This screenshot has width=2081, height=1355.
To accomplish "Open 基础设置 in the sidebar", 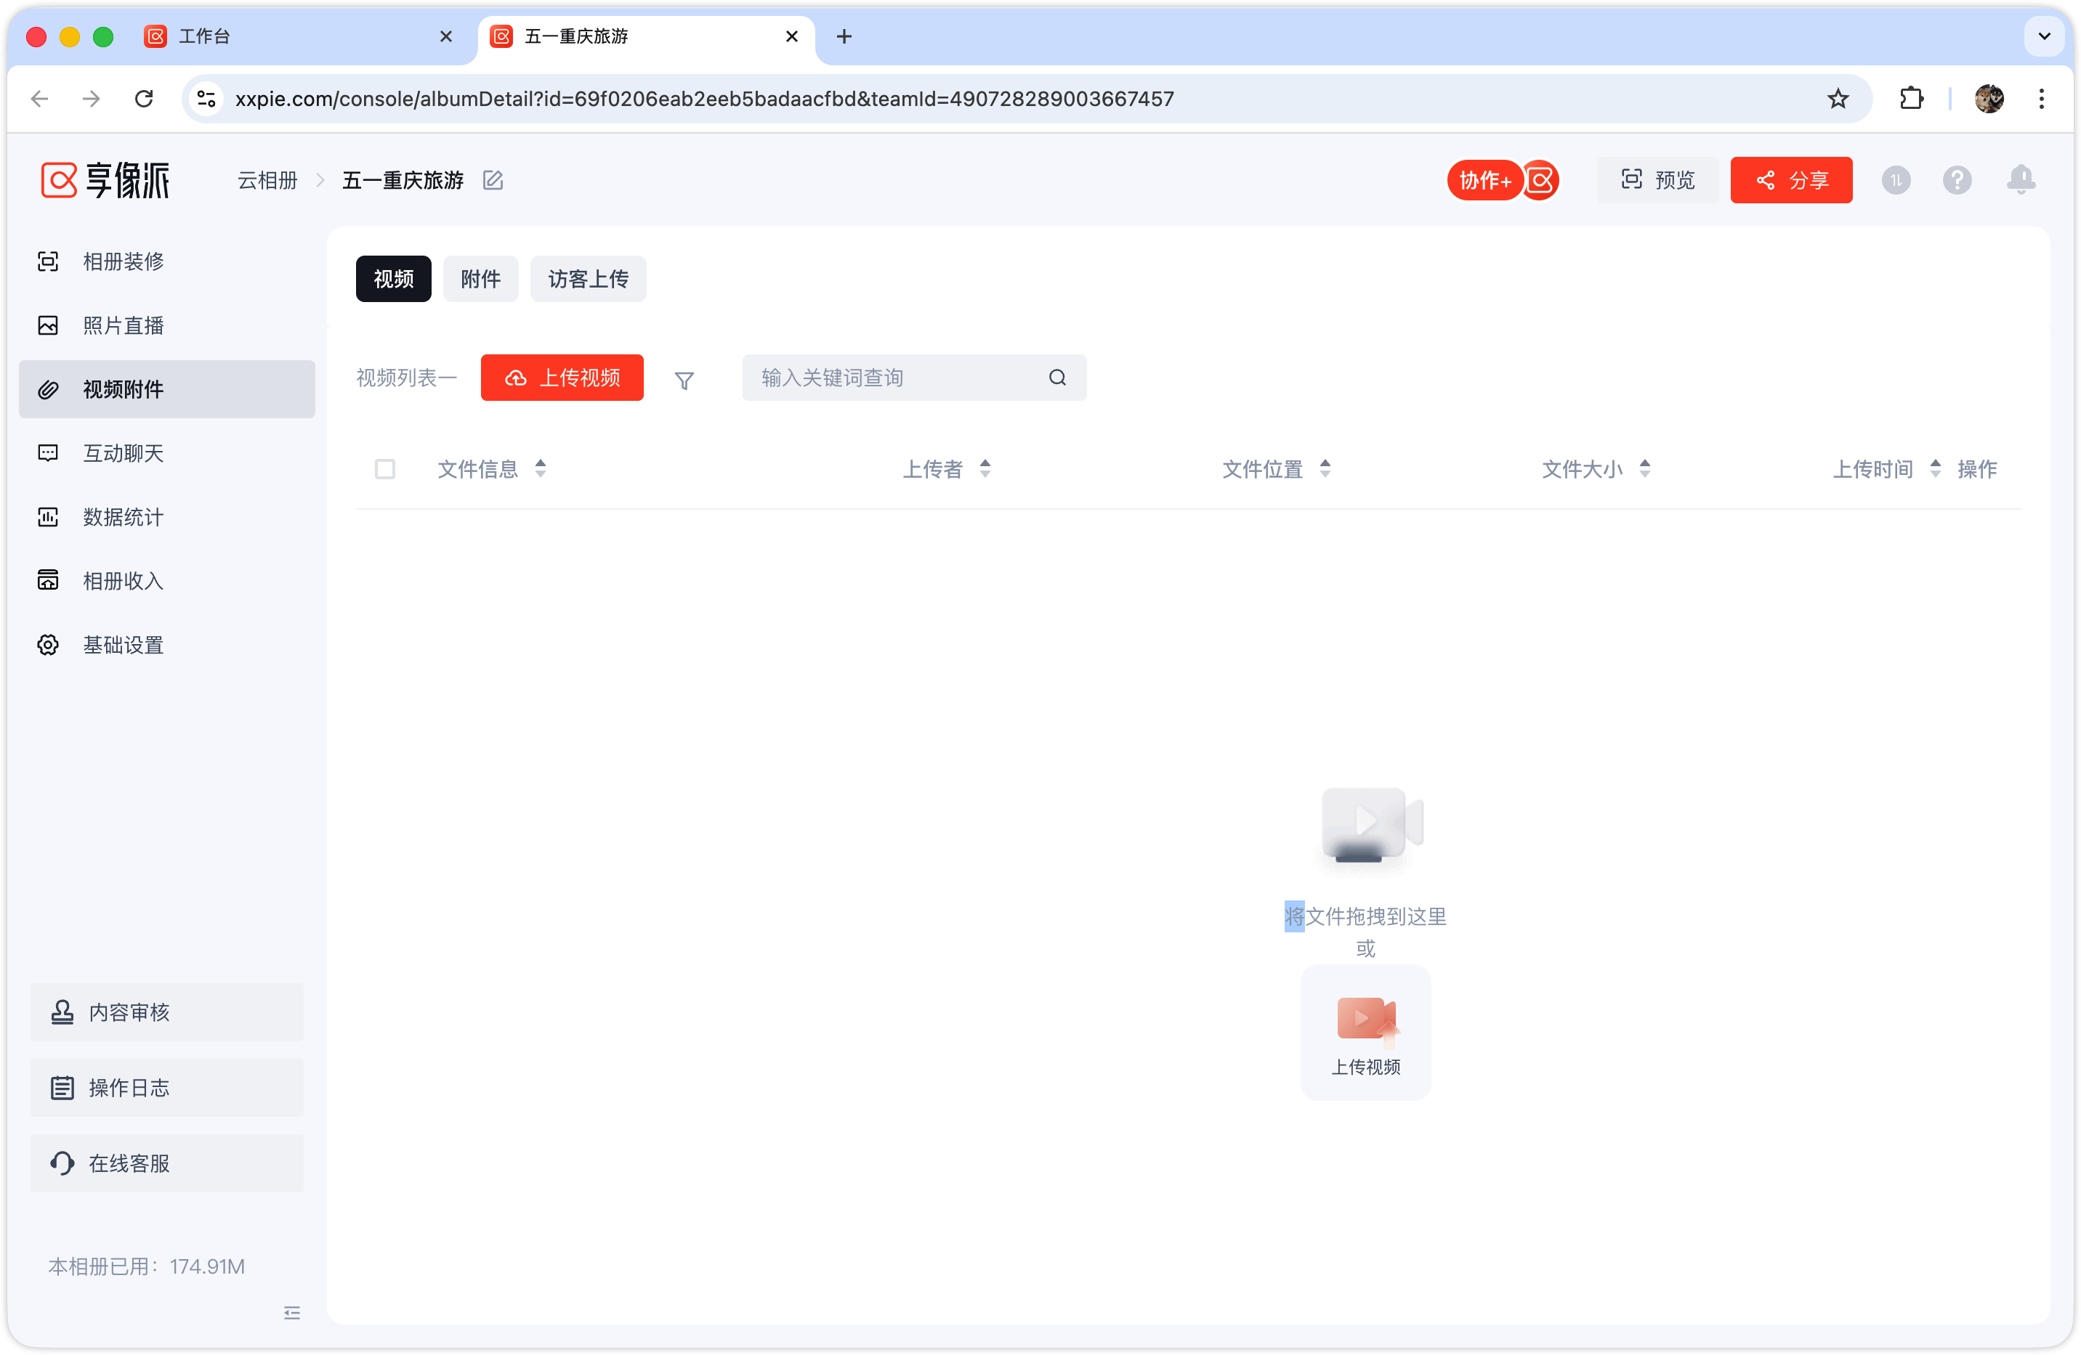I will tap(166, 645).
